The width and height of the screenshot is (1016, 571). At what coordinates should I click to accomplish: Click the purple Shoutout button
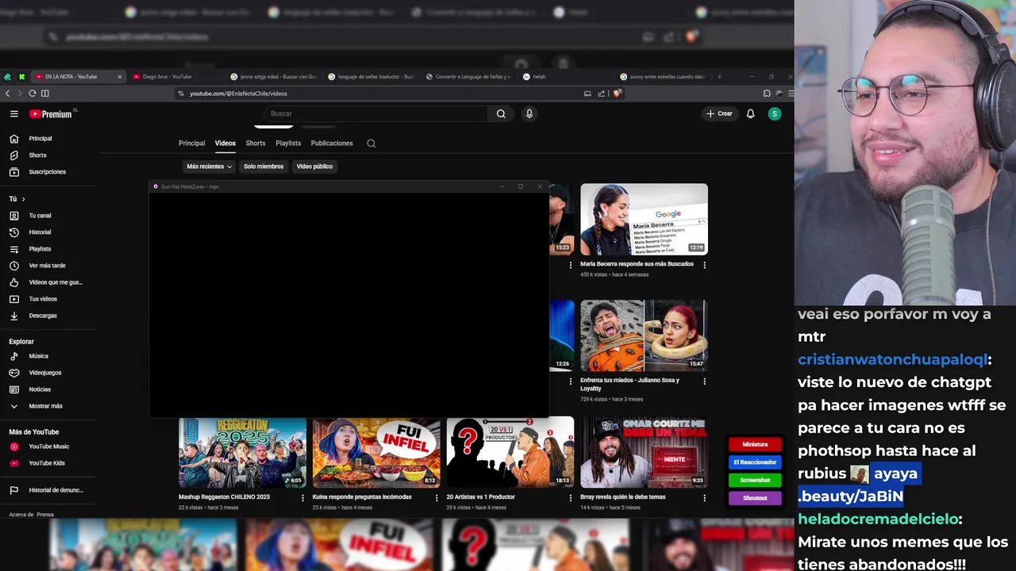[755, 498]
